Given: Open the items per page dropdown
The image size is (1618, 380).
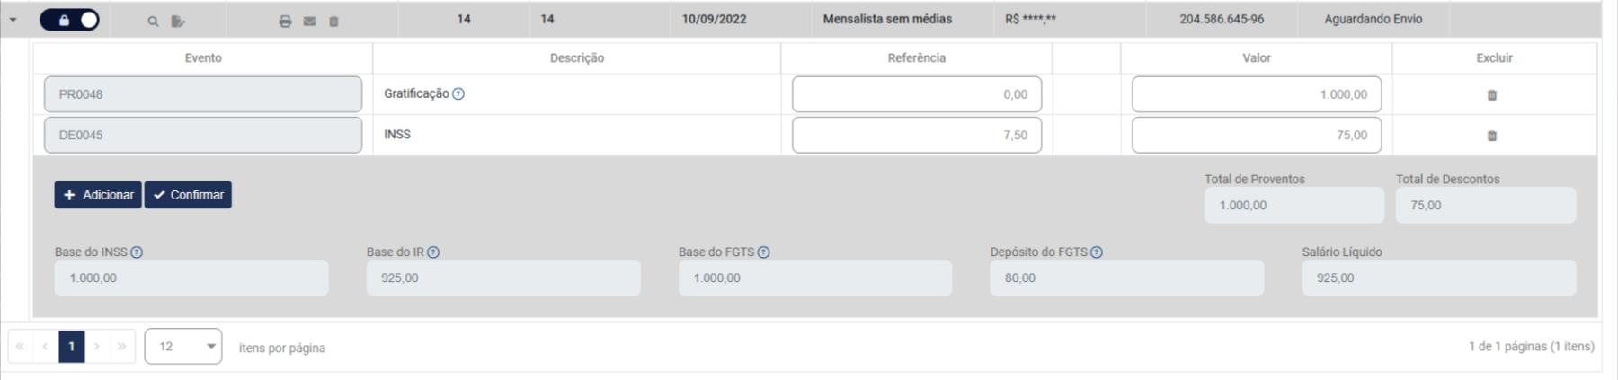Looking at the screenshot, I should (183, 347).
